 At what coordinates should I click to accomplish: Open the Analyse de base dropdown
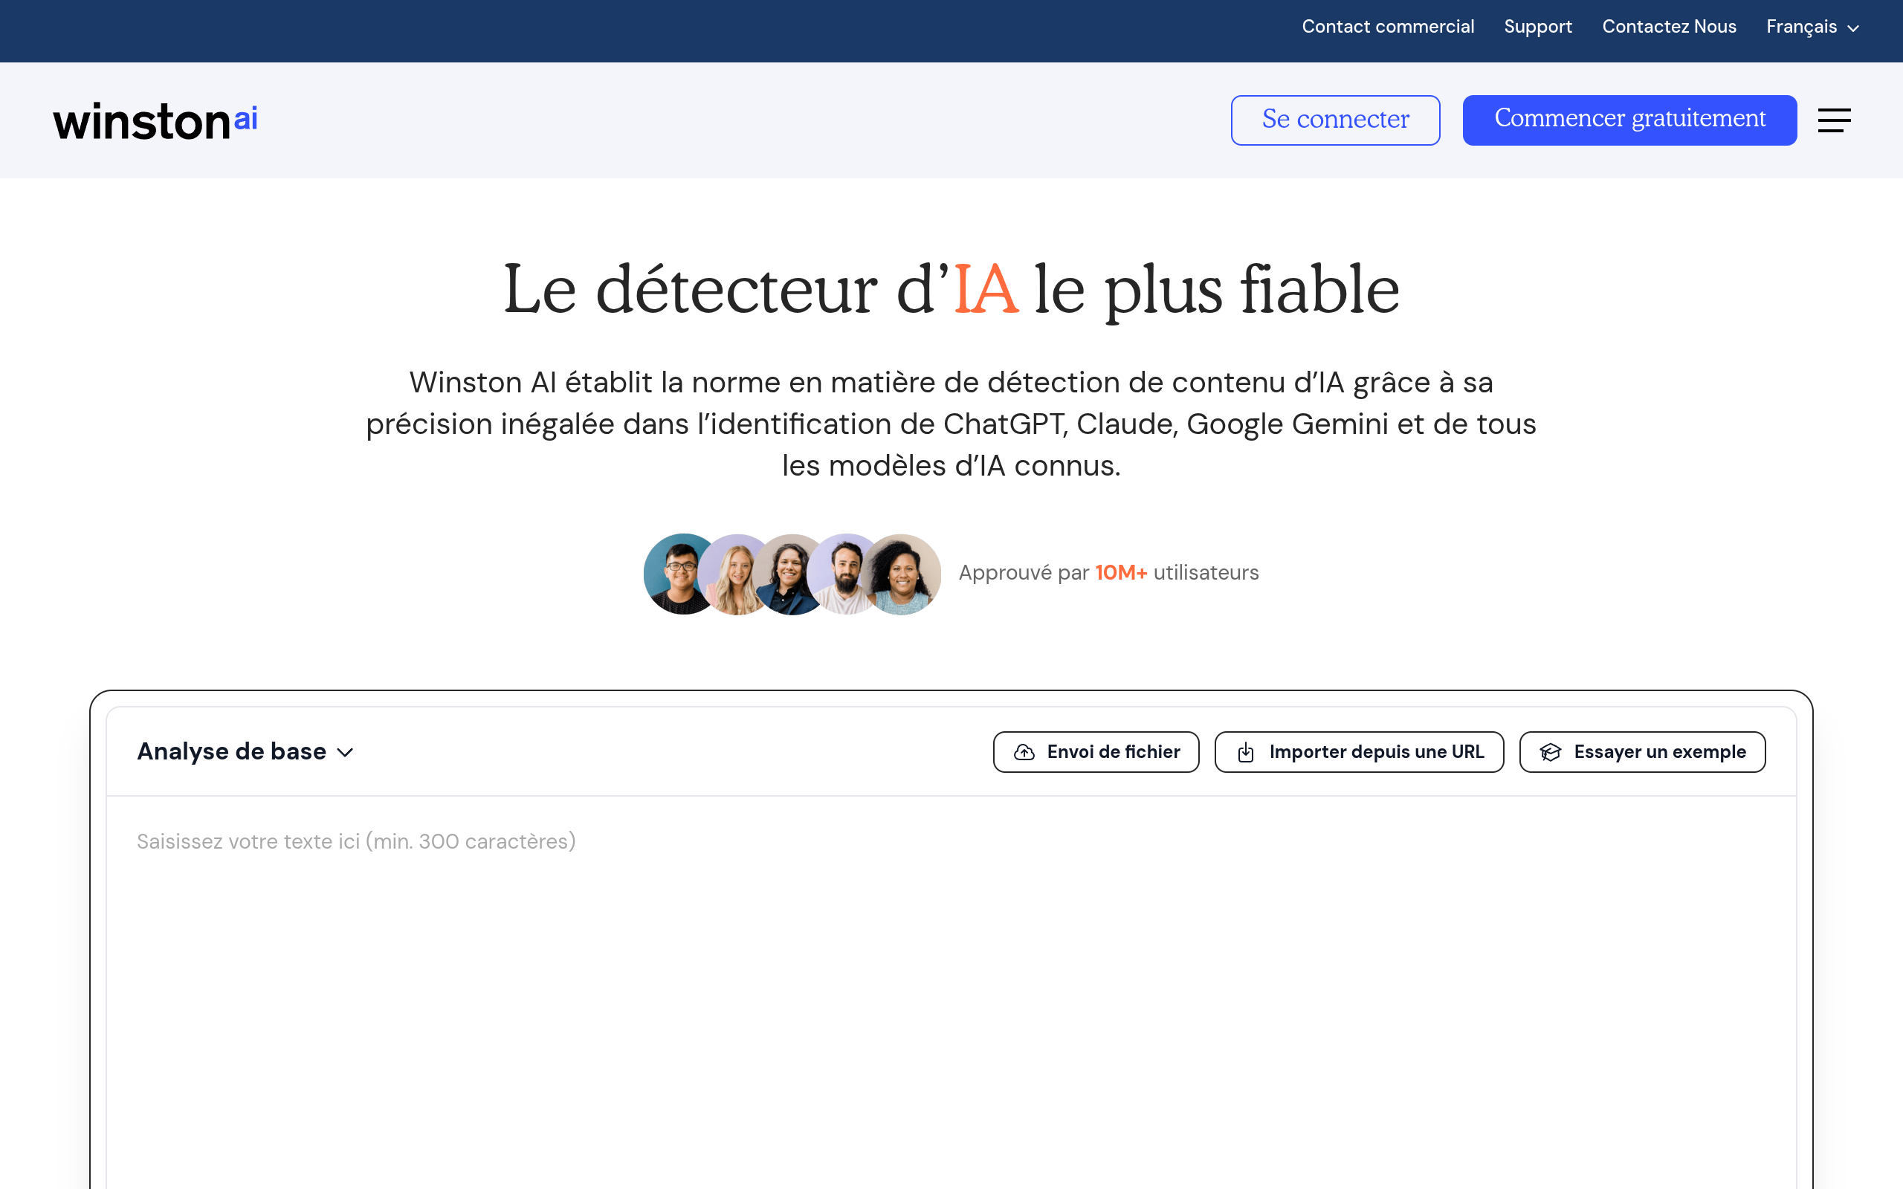[x=245, y=752]
